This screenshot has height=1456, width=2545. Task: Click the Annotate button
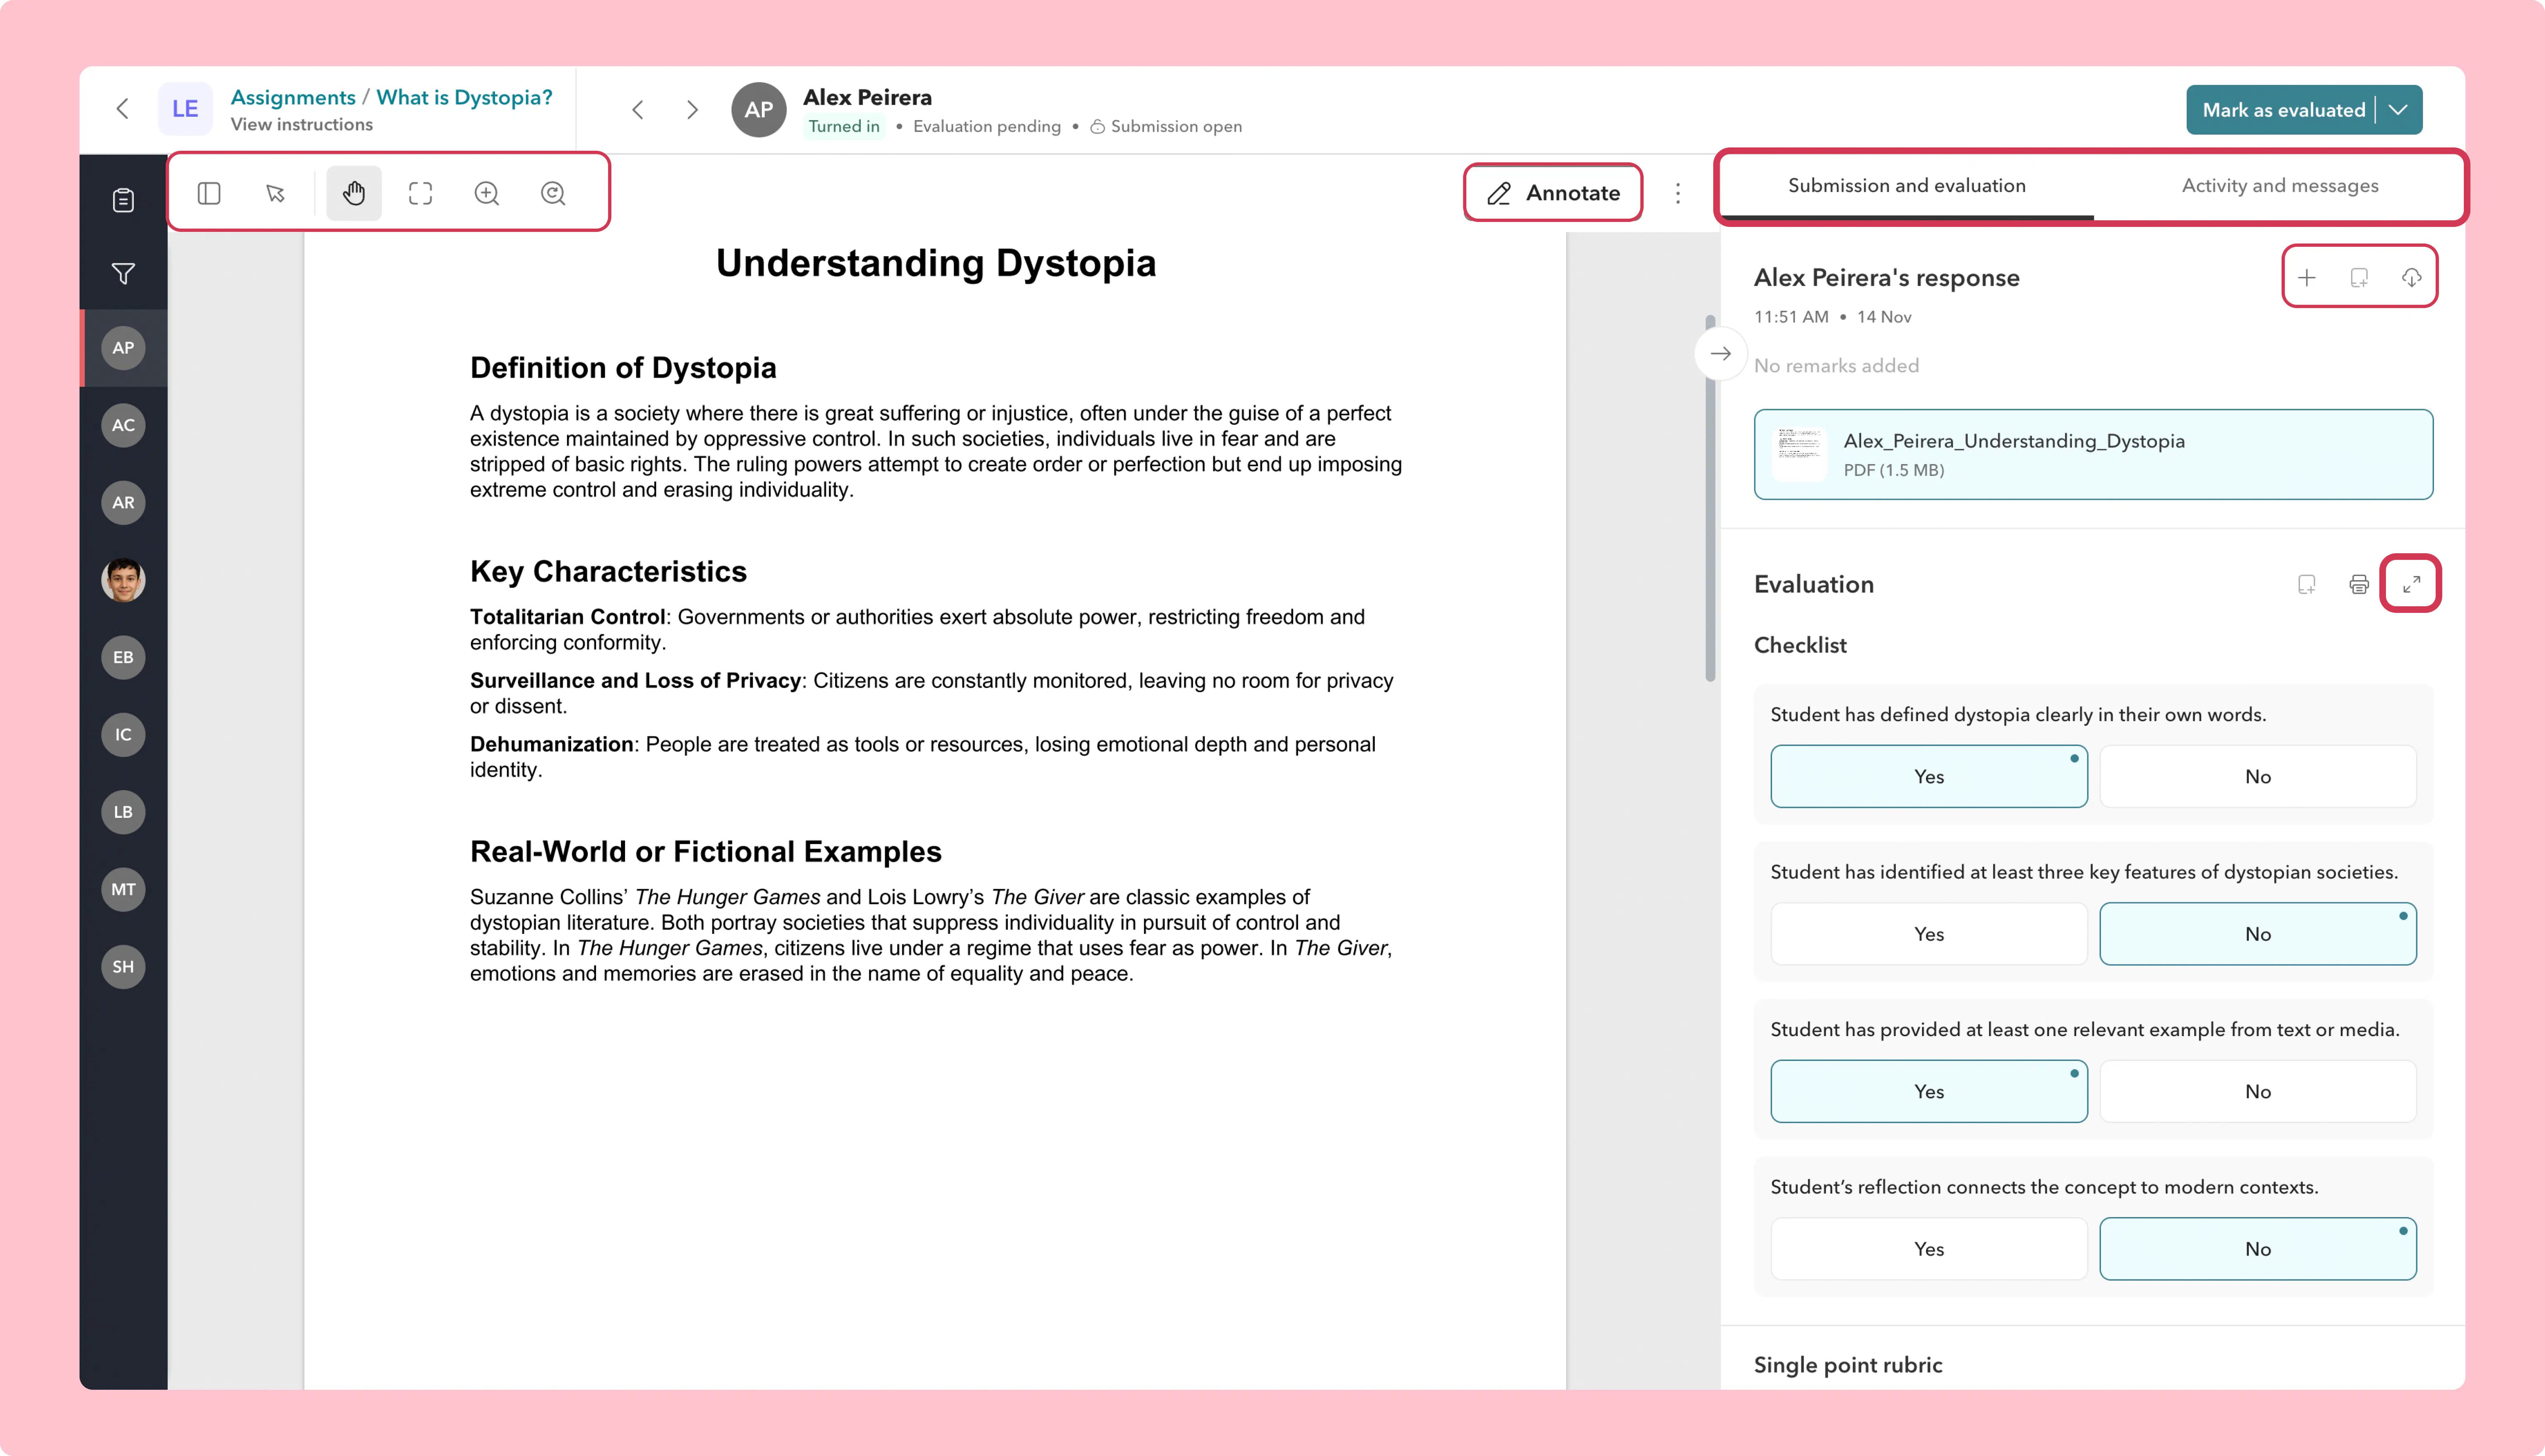(1553, 193)
